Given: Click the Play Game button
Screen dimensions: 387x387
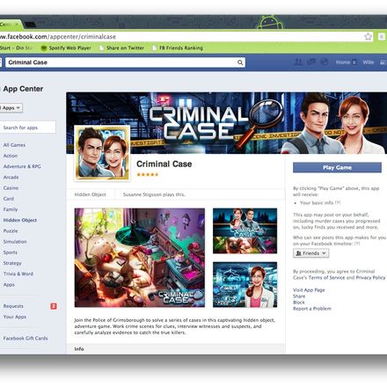Looking at the screenshot, I should tap(337, 167).
